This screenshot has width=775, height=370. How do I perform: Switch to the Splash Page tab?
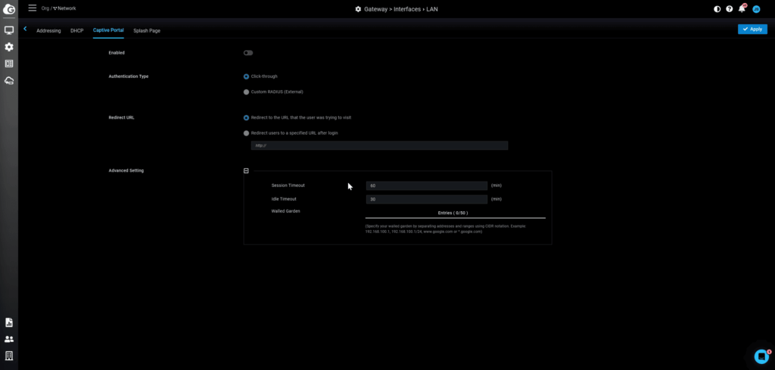pyautogui.click(x=148, y=30)
